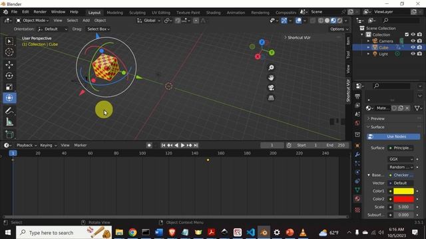This screenshot has height=239, width=426.
Task: Open the Texture properties tab
Action: tap(357, 210)
